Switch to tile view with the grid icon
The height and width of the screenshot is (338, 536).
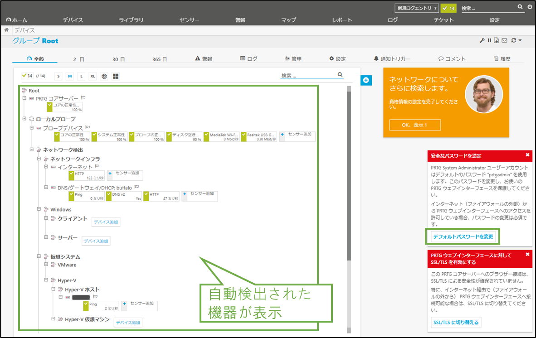pos(116,76)
